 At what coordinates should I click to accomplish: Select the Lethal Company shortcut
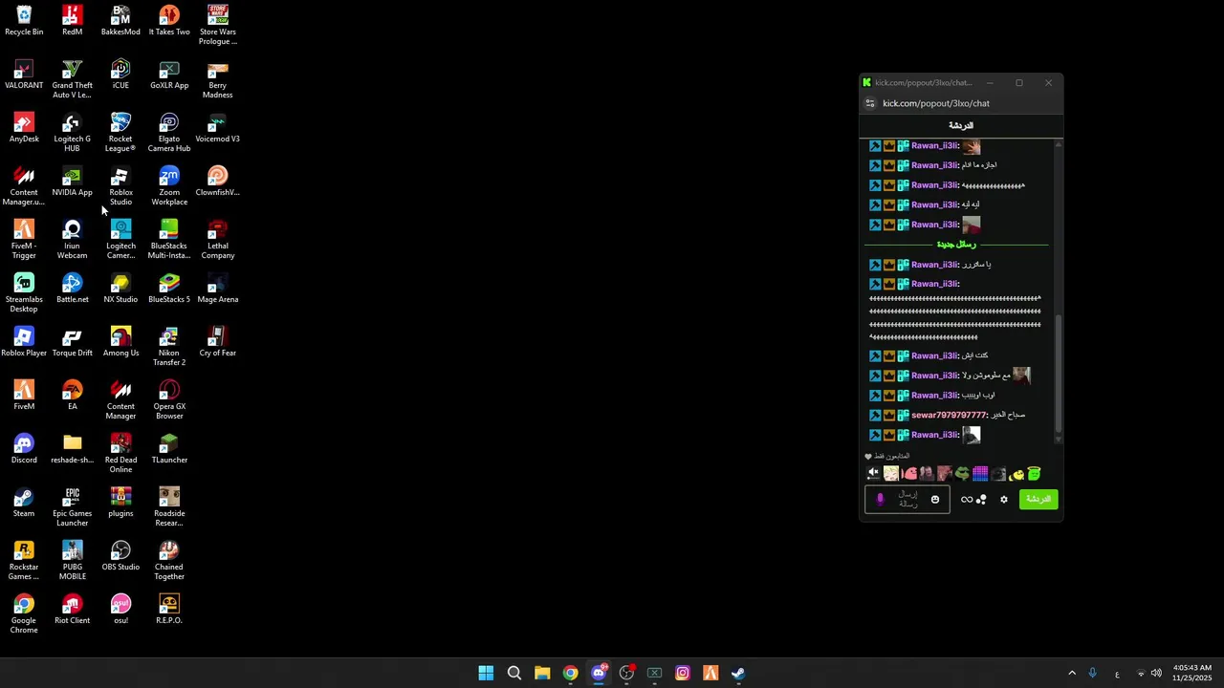217,239
